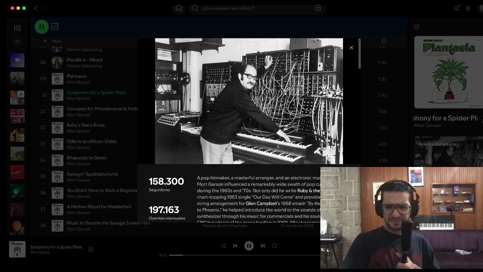Toggle repeat in player bar
Image resolution: width=483 pixels, height=272 pixels.
point(275,246)
